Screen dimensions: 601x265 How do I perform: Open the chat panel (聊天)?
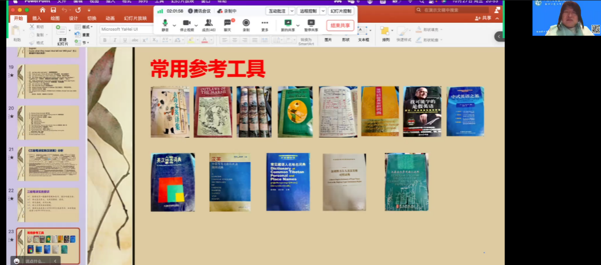[227, 23]
